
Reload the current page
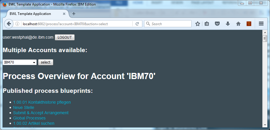(x=137, y=24)
